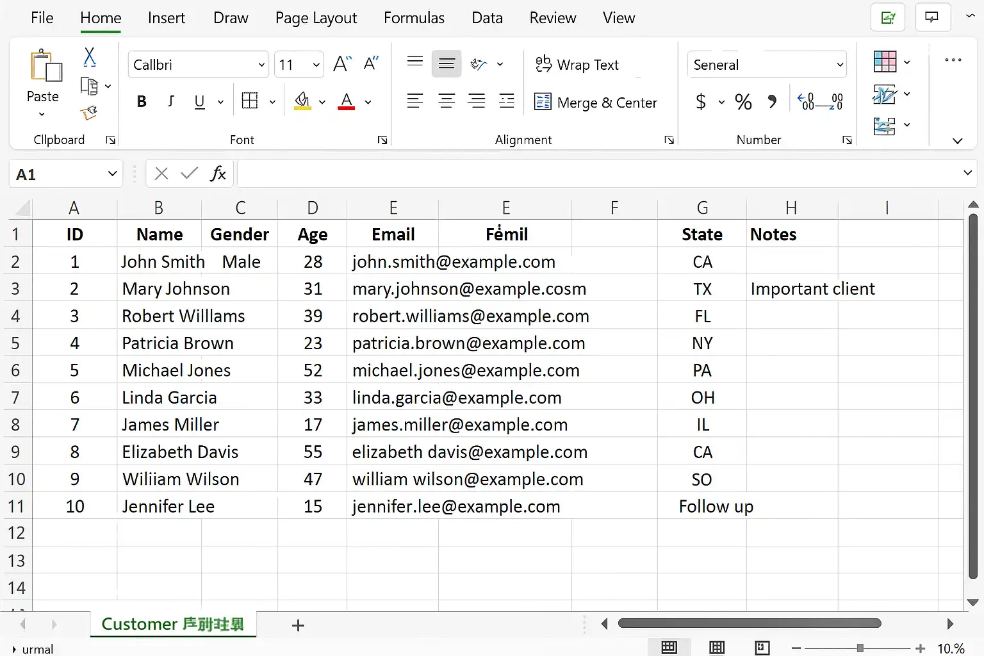Viewport: 984px width, 656px height.
Task: Click the Increase Font Size icon
Action: (x=341, y=64)
